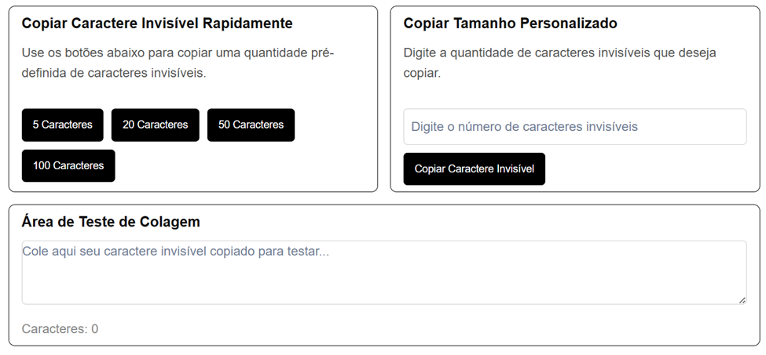Focus the paste test text area
Image resolution: width=766 pixels, height=355 pixels.
[x=383, y=272]
